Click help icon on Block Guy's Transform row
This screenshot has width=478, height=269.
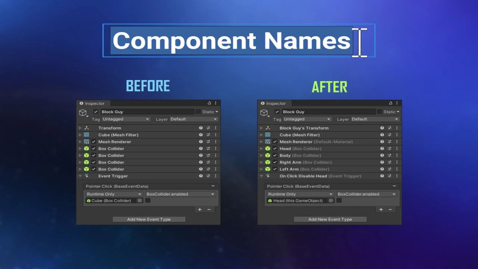382,128
